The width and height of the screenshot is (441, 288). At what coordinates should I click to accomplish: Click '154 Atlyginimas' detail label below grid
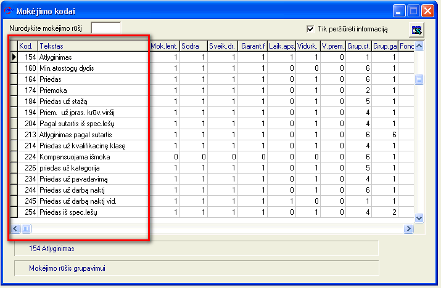click(x=51, y=249)
